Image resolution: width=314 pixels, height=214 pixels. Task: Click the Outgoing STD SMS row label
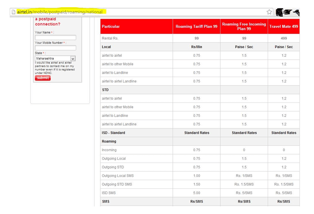(x=117, y=185)
